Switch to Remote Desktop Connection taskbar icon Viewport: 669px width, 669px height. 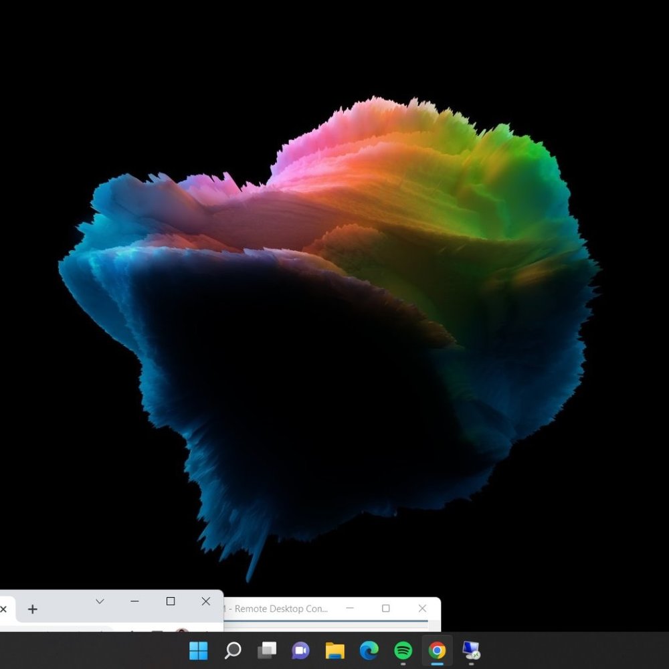pyautogui.click(x=472, y=650)
